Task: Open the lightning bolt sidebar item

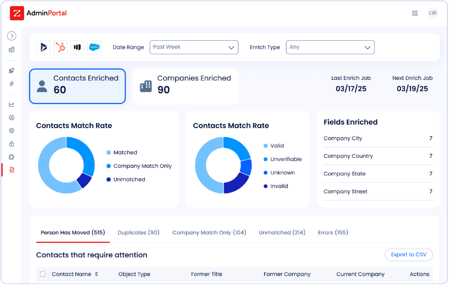Action: [x=12, y=83]
